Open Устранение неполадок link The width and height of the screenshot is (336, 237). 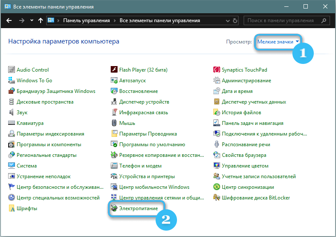pos(44,176)
